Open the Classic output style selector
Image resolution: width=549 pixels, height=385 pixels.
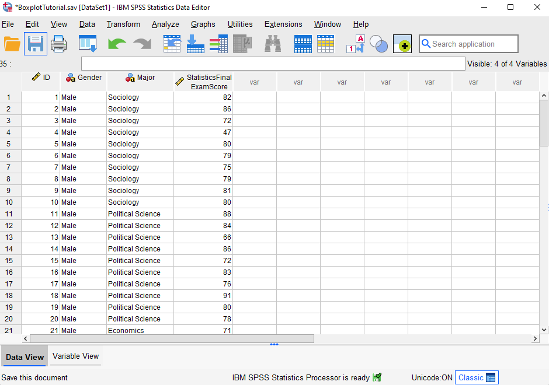click(477, 377)
